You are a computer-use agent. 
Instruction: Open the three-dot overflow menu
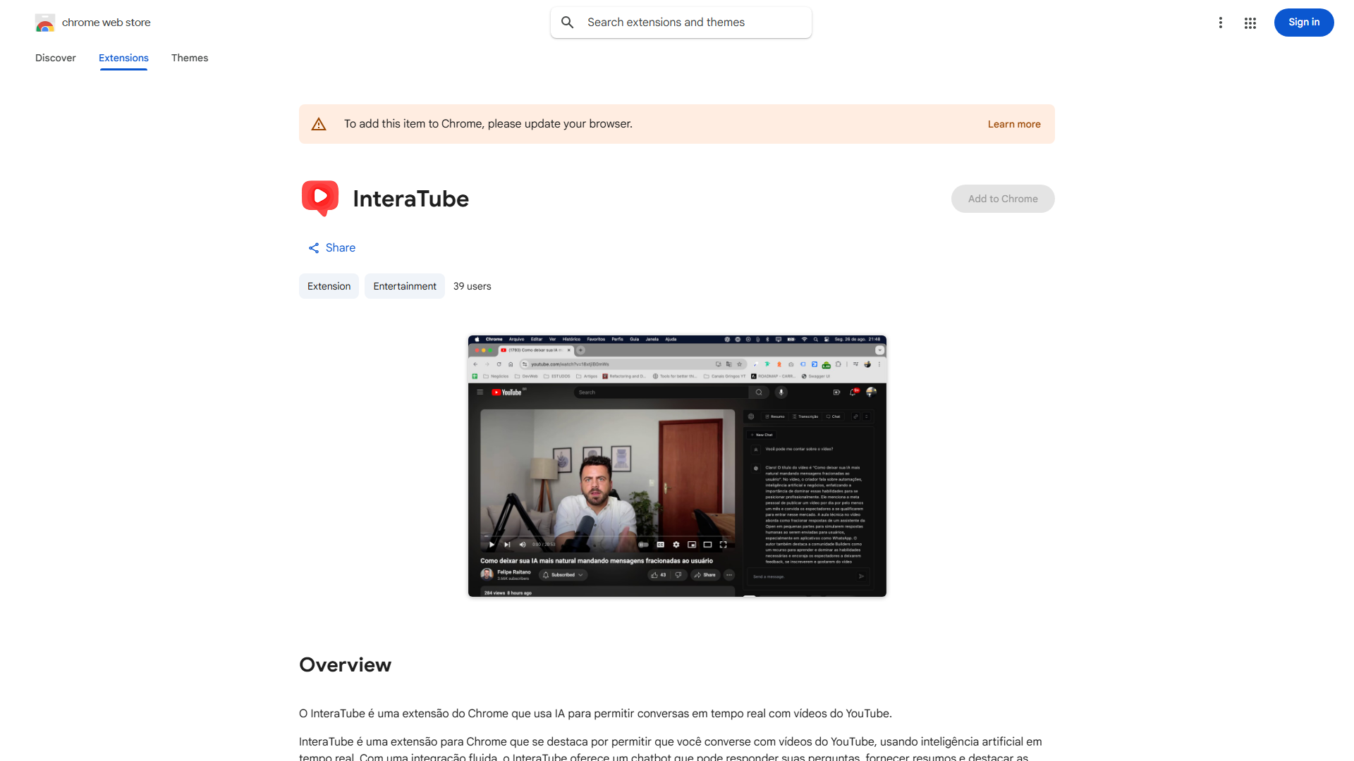(x=1221, y=23)
